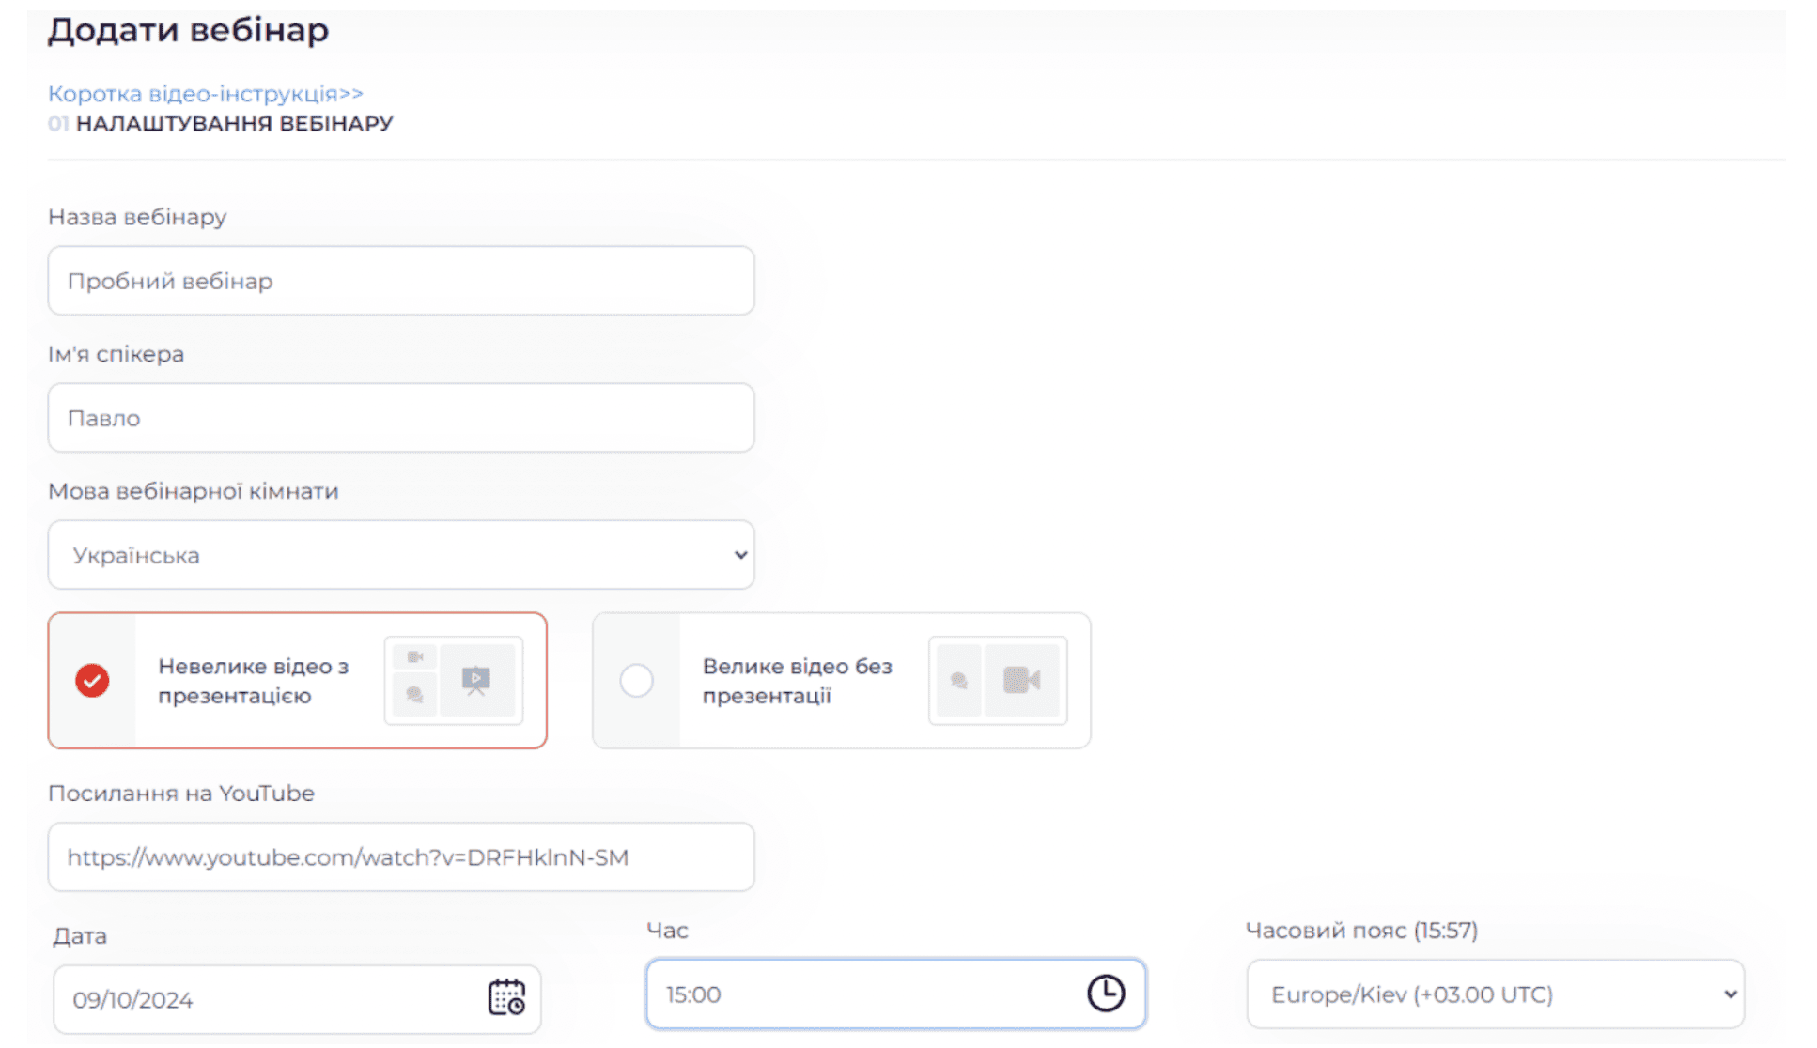Viewport: 1817px width, 1048px height.
Task: Click the clock icon in time field
Action: click(1105, 993)
